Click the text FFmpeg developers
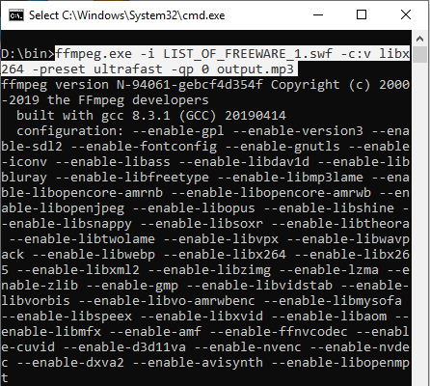Image resolution: width=430 pixels, height=386 pixels. coord(144,100)
